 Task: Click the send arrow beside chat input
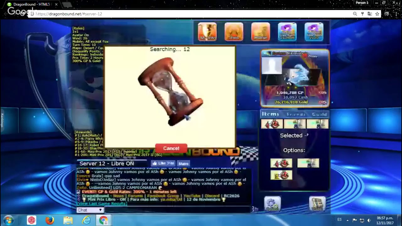tap(255, 209)
